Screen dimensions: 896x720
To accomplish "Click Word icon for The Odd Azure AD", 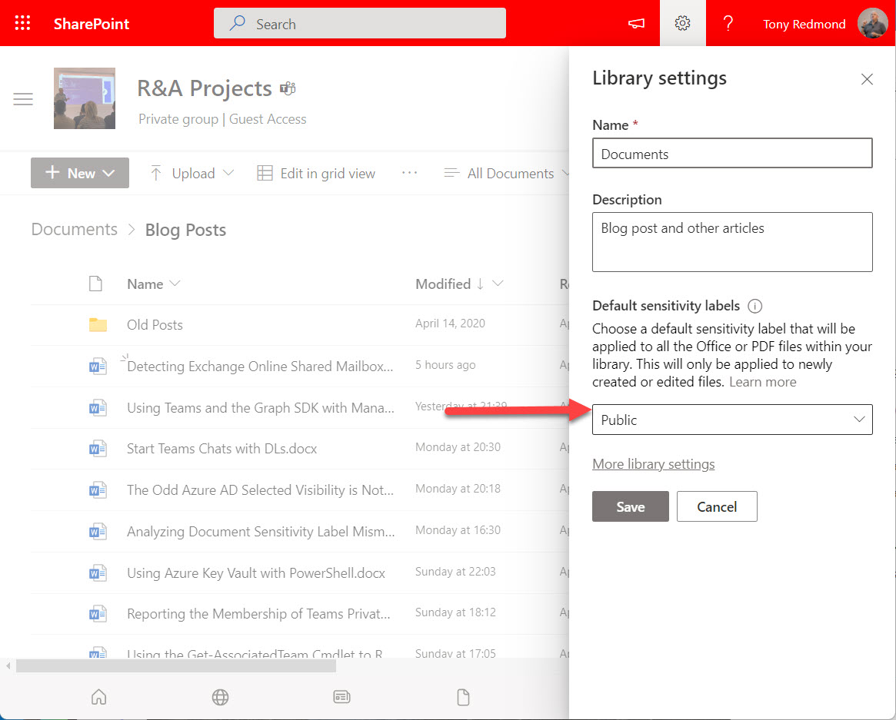I will [98, 490].
